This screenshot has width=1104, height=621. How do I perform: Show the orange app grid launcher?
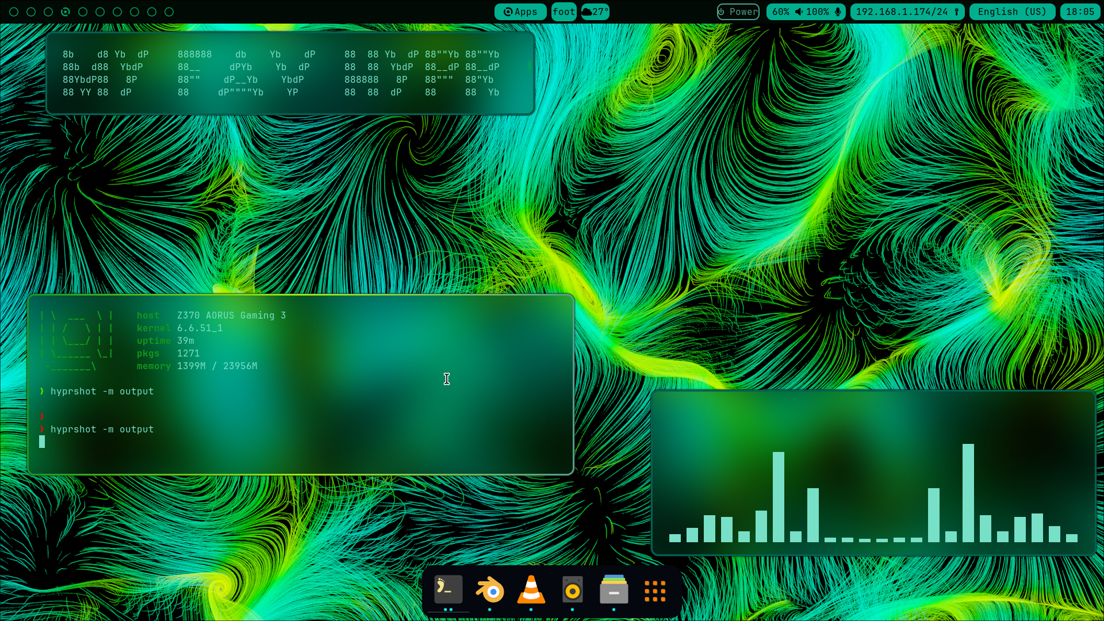655,591
